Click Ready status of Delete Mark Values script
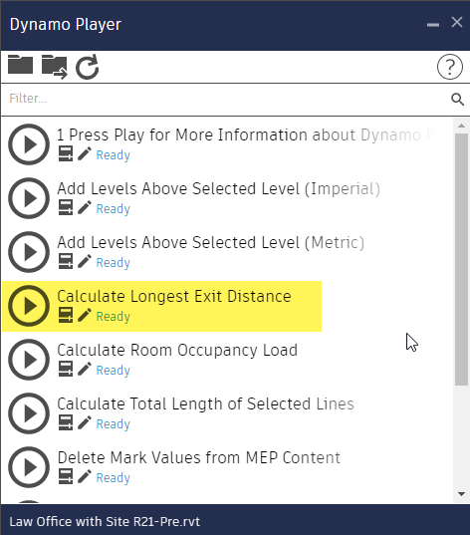470x535 pixels. [x=114, y=478]
